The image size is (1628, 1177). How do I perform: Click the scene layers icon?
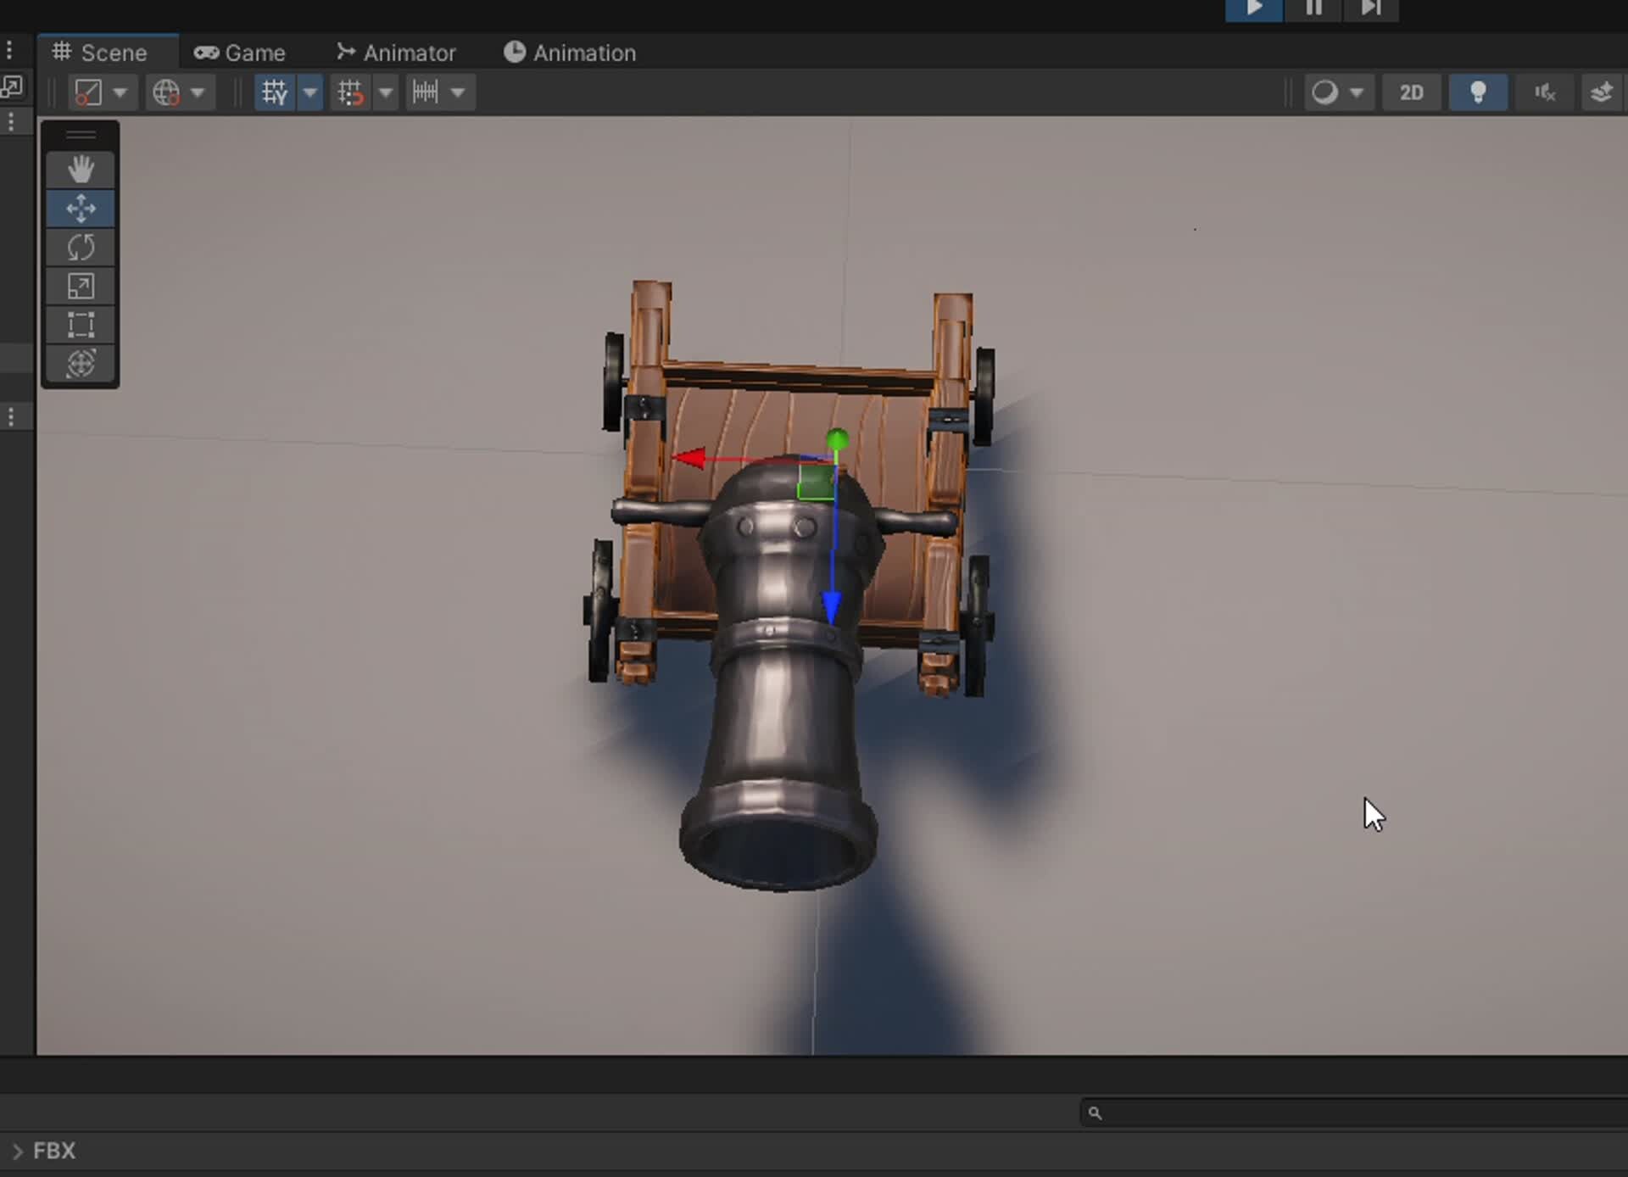tap(1601, 92)
